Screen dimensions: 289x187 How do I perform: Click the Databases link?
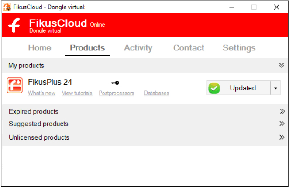156,93
